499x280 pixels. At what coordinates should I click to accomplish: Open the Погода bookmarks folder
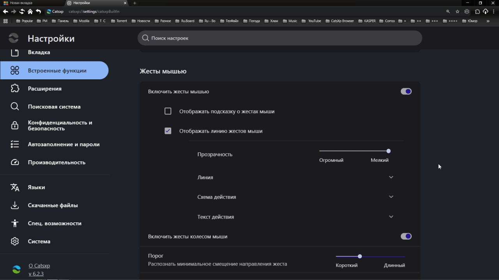click(251, 21)
